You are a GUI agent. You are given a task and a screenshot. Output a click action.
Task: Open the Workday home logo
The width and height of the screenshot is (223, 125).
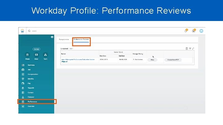pyautogui.click(x=22, y=31)
